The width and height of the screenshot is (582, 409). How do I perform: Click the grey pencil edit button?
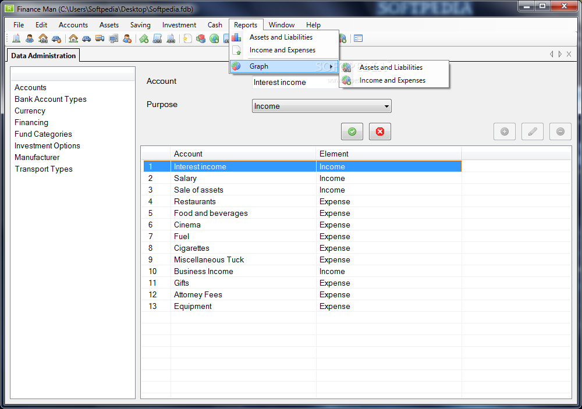click(x=533, y=131)
